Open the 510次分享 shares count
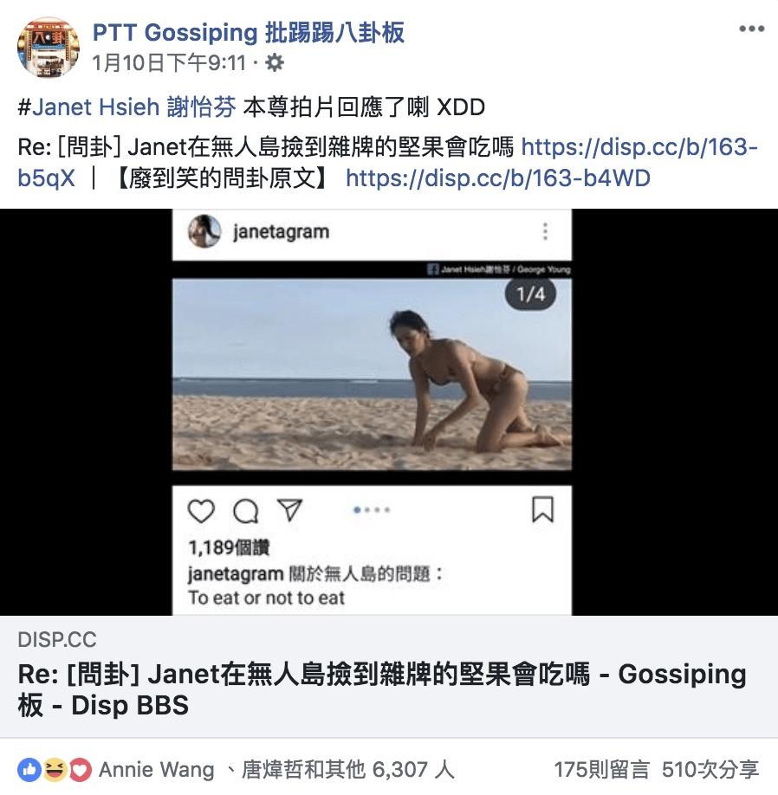This screenshot has height=795, width=778. (710, 770)
